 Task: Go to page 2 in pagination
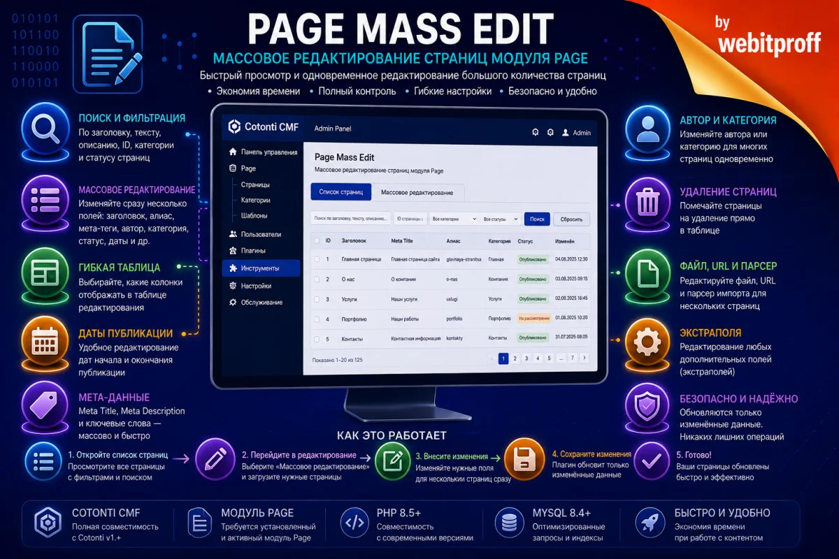coord(515,358)
